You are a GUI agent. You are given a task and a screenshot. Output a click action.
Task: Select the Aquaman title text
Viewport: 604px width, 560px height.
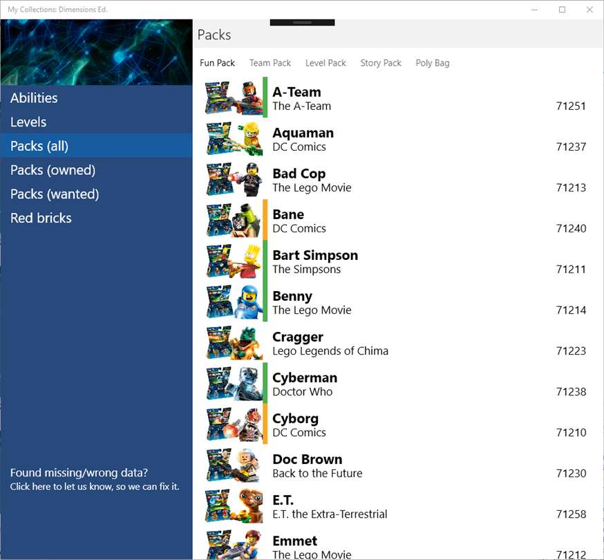(303, 133)
